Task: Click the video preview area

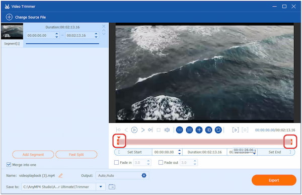Action: (x=204, y=73)
